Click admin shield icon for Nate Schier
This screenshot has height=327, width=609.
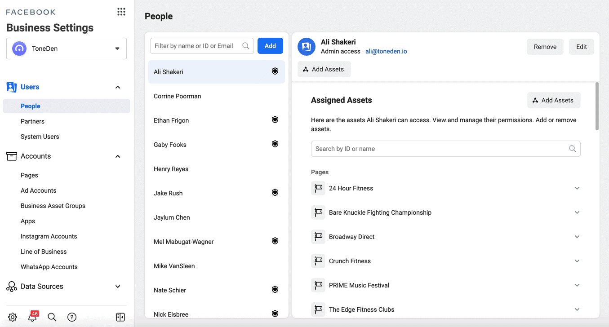pos(275,290)
